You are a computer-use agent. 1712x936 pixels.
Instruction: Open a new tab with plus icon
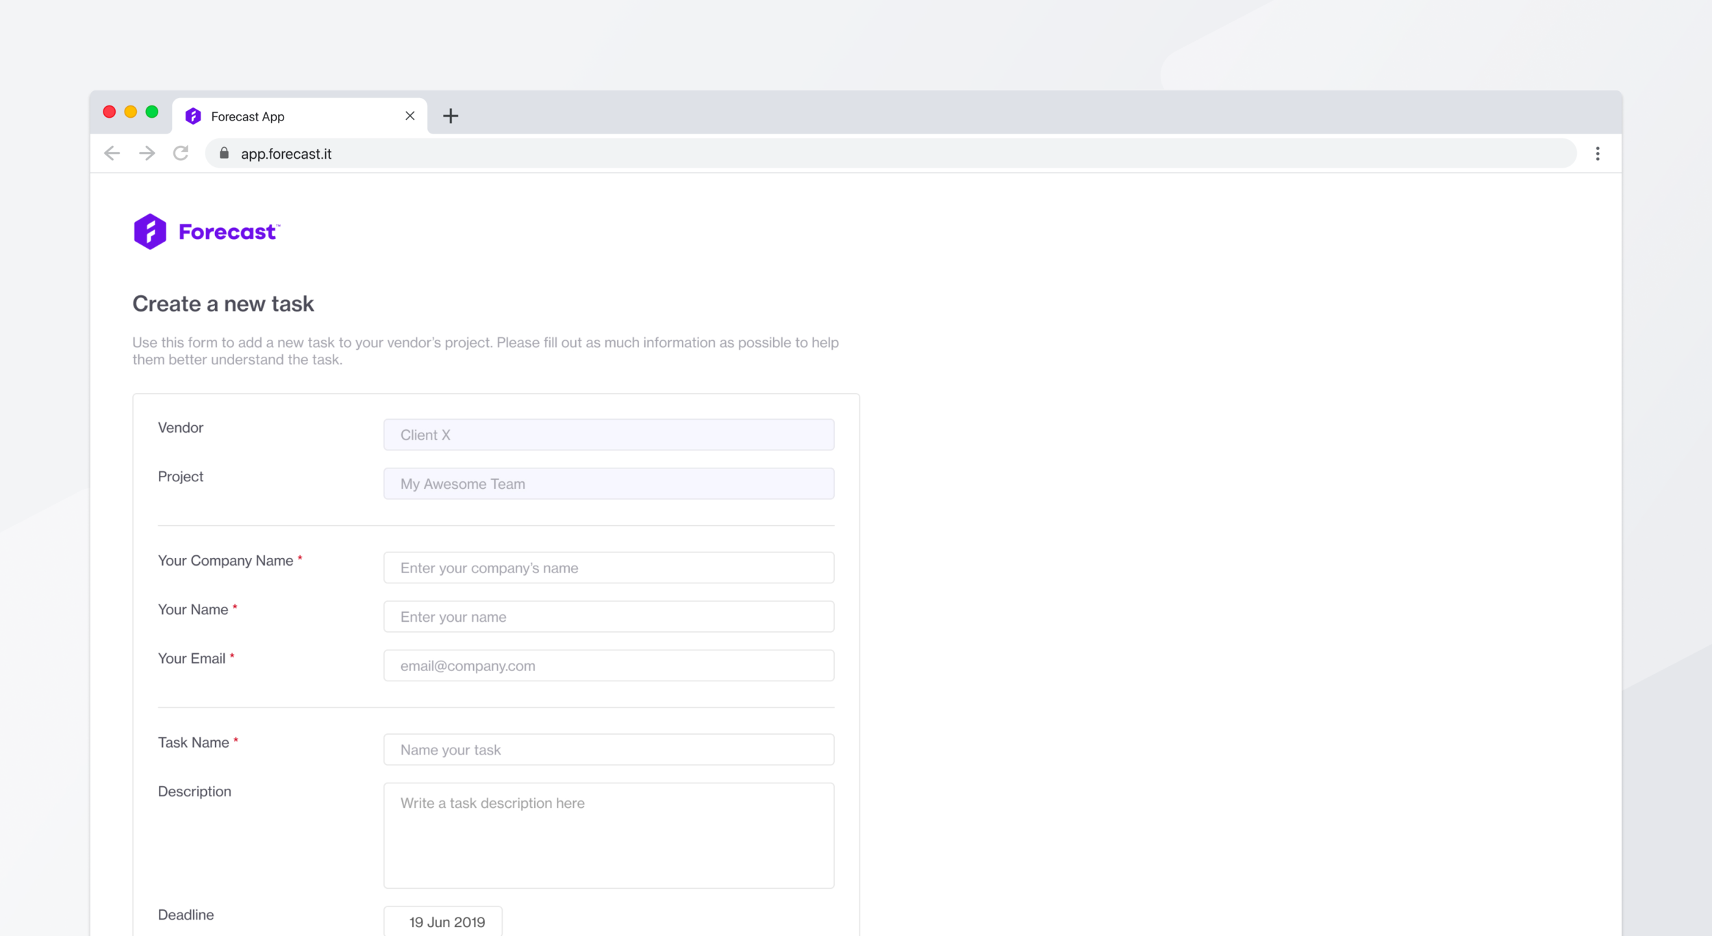click(x=450, y=116)
